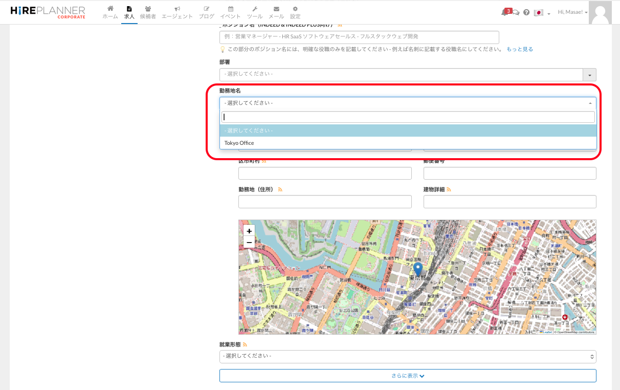This screenshot has width=620, height=390.
Task: Click the もっと見る link
Action: tap(520, 49)
